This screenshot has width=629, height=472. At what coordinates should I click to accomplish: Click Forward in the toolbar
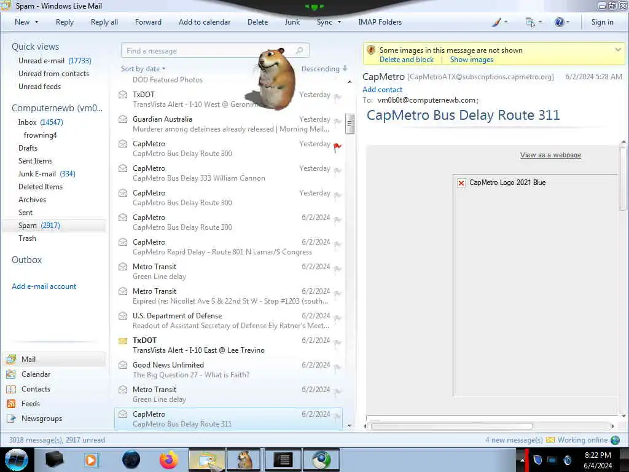click(148, 22)
